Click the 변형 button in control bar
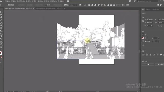This screenshot has width=164, height=92. [127, 5]
